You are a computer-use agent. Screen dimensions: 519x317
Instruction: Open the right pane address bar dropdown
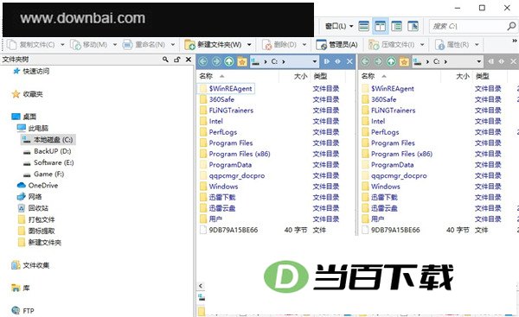pyautogui.click(x=478, y=61)
